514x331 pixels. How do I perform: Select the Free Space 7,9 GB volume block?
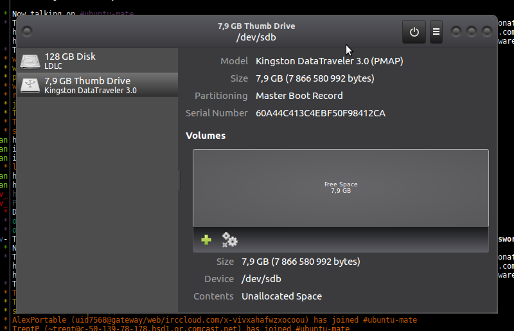point(341,188)
